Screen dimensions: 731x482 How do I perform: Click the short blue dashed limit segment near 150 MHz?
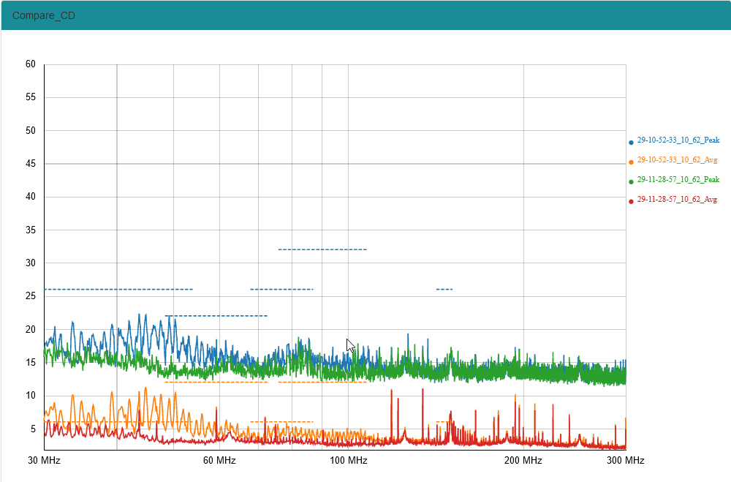[x=444, y=290]
